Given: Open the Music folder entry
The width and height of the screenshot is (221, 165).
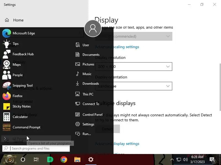Looking at the screenshot, I should point(83,74).
